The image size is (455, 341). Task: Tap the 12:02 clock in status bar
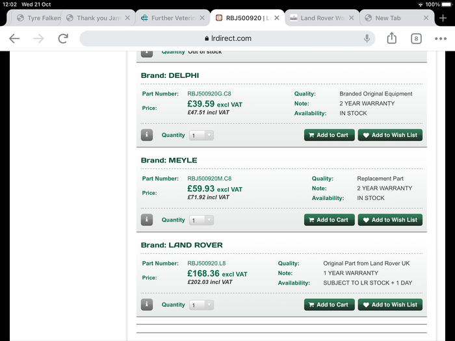click(10, 5)
